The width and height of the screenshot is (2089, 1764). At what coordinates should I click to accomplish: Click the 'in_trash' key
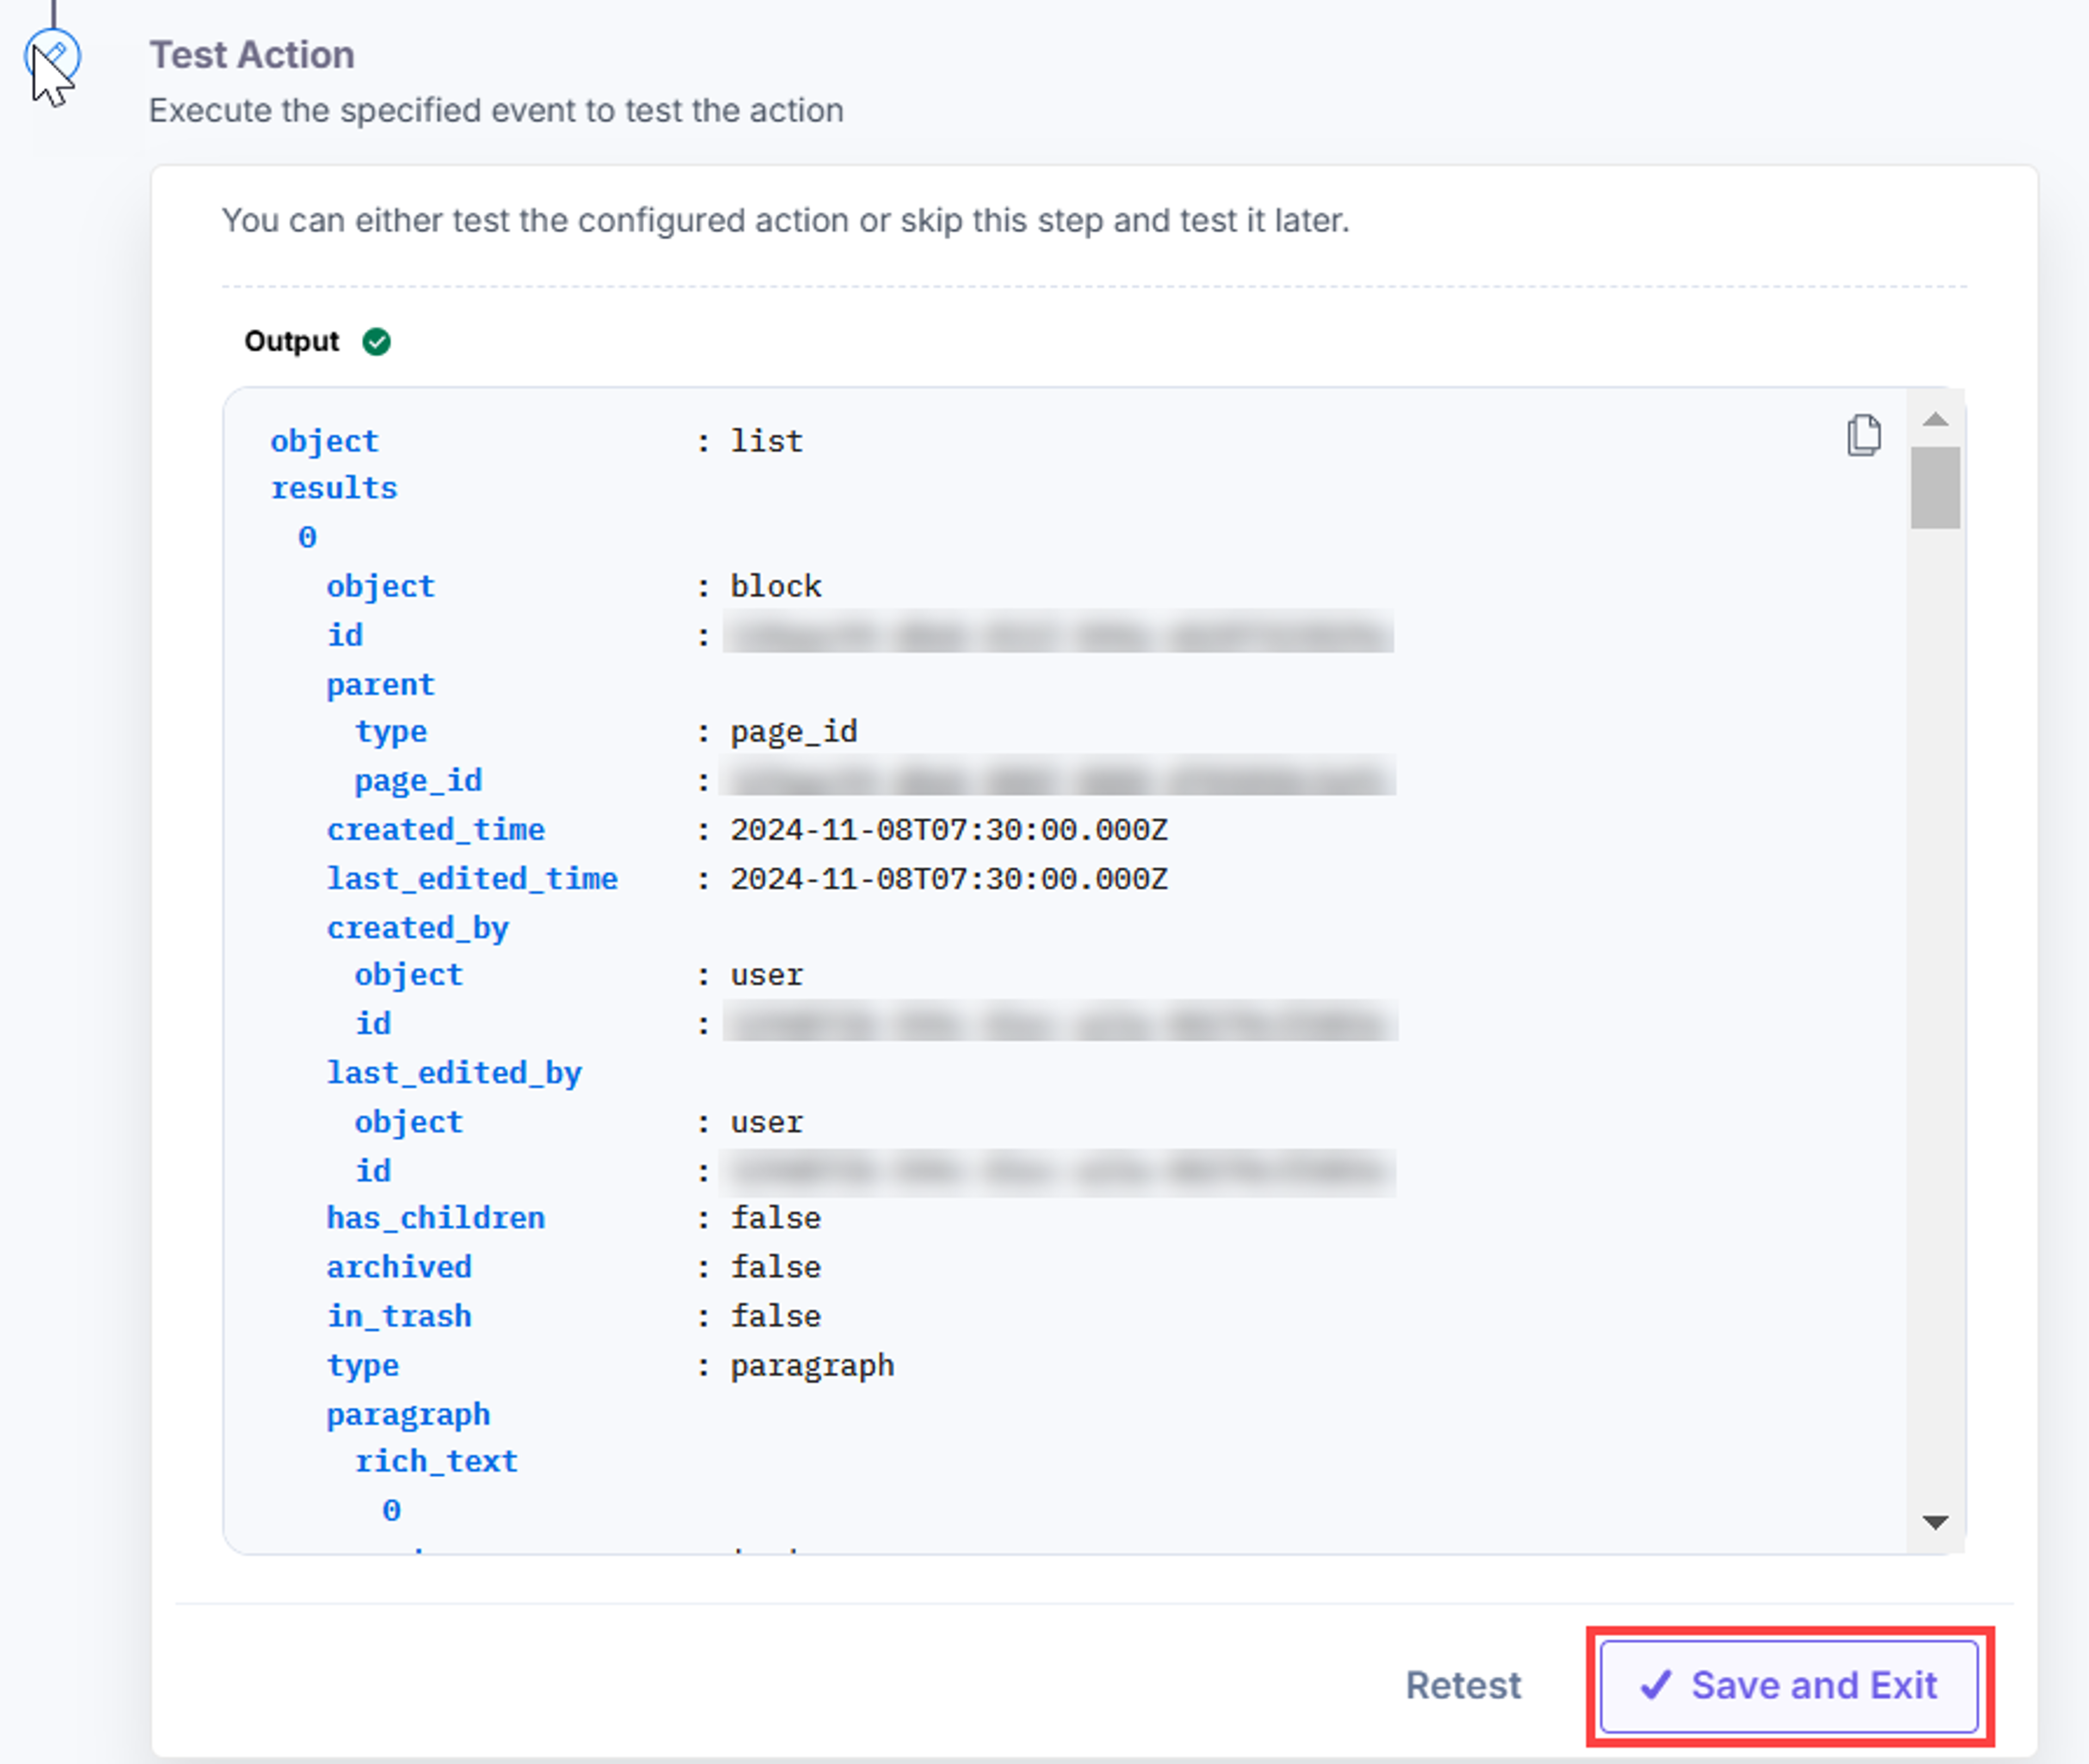(399, 1315)
